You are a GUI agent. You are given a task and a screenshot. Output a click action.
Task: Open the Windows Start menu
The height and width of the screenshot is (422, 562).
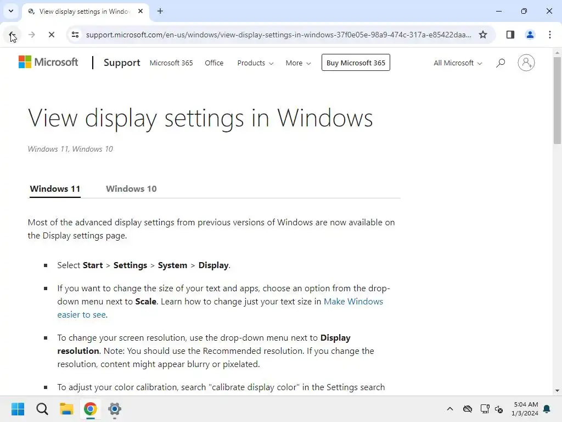tap(18, 409)
